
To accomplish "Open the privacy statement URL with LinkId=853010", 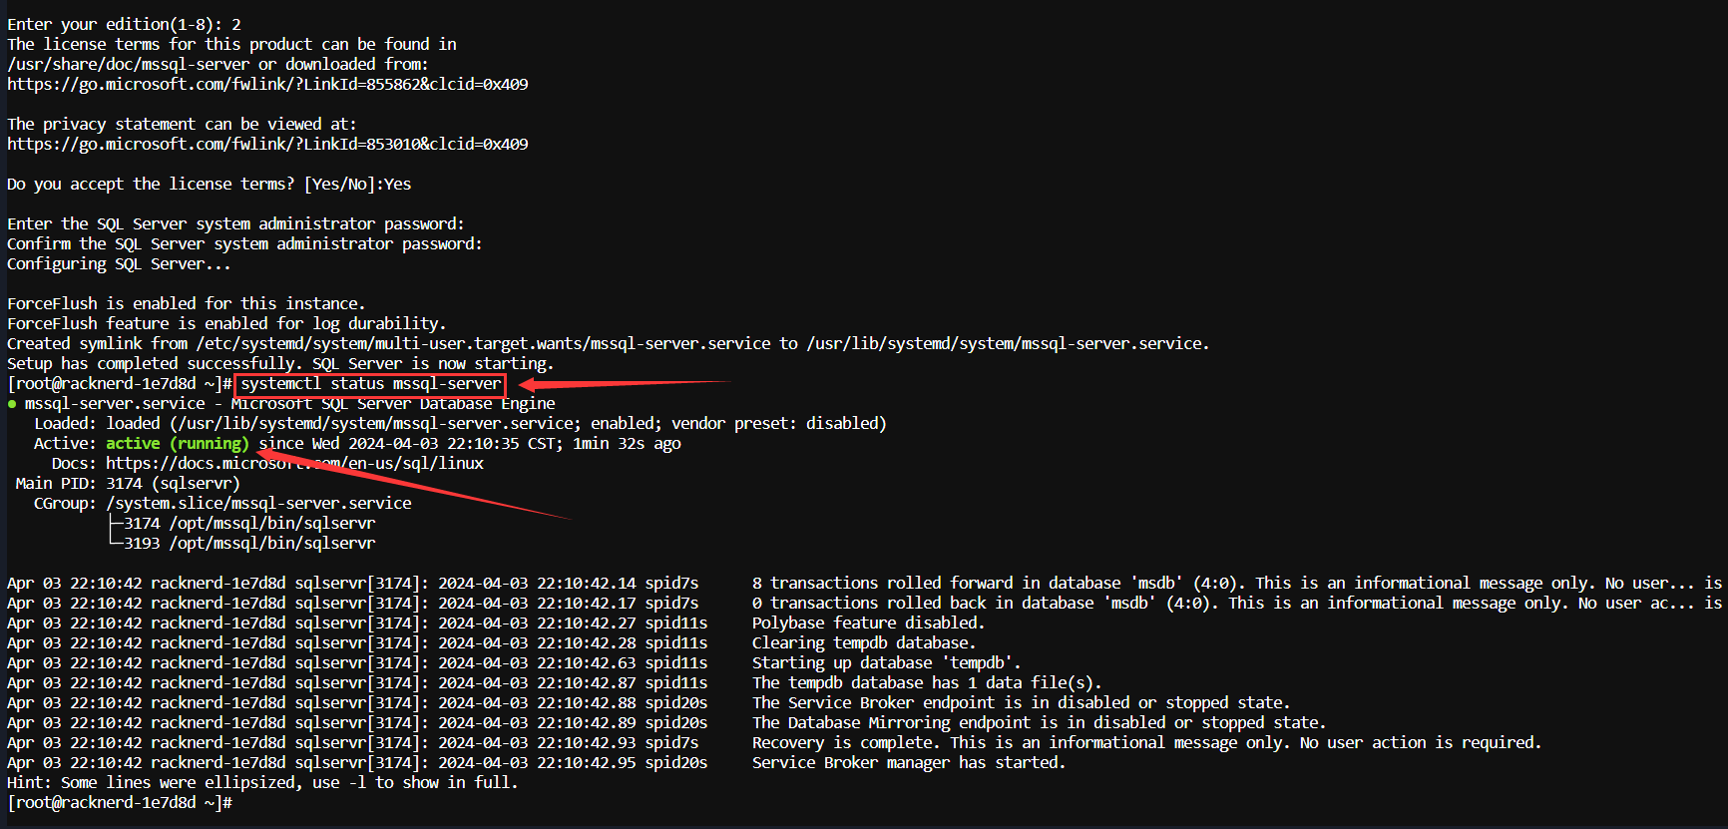I will 267,145.
